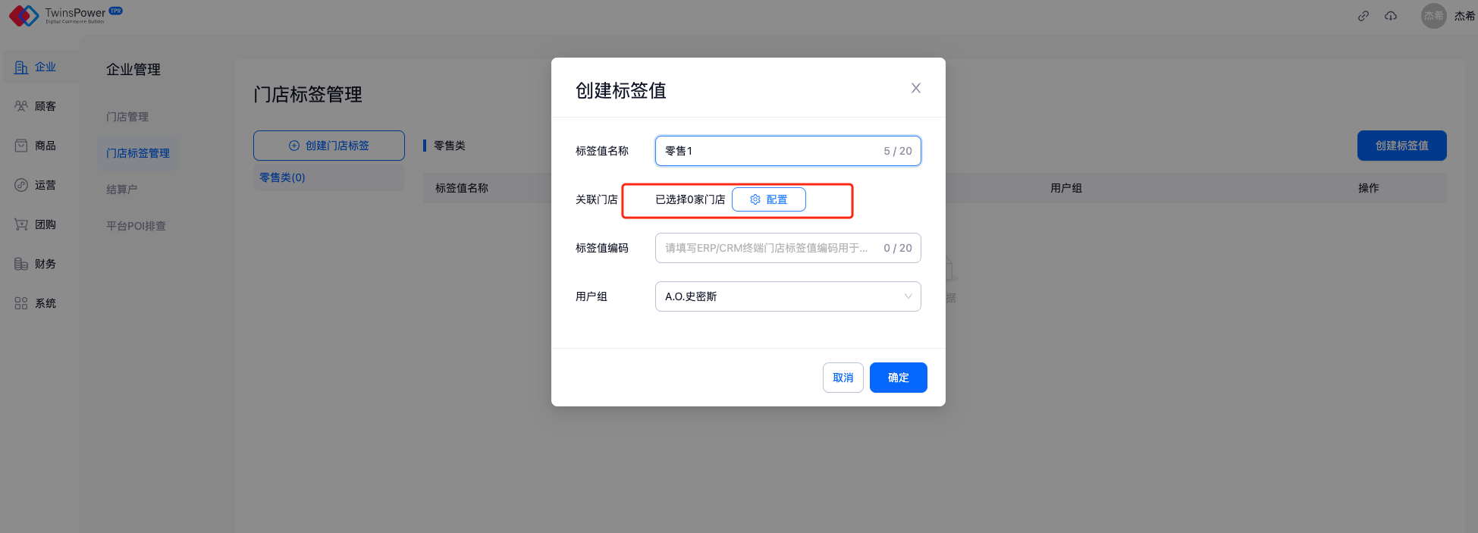Focus the 标签值编码 input field
The width and height of the screenshot is (1478, 533).
tap(766, 248)
